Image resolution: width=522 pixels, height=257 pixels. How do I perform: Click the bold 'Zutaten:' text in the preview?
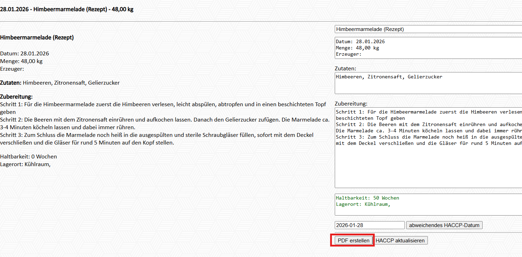[11, 83]
